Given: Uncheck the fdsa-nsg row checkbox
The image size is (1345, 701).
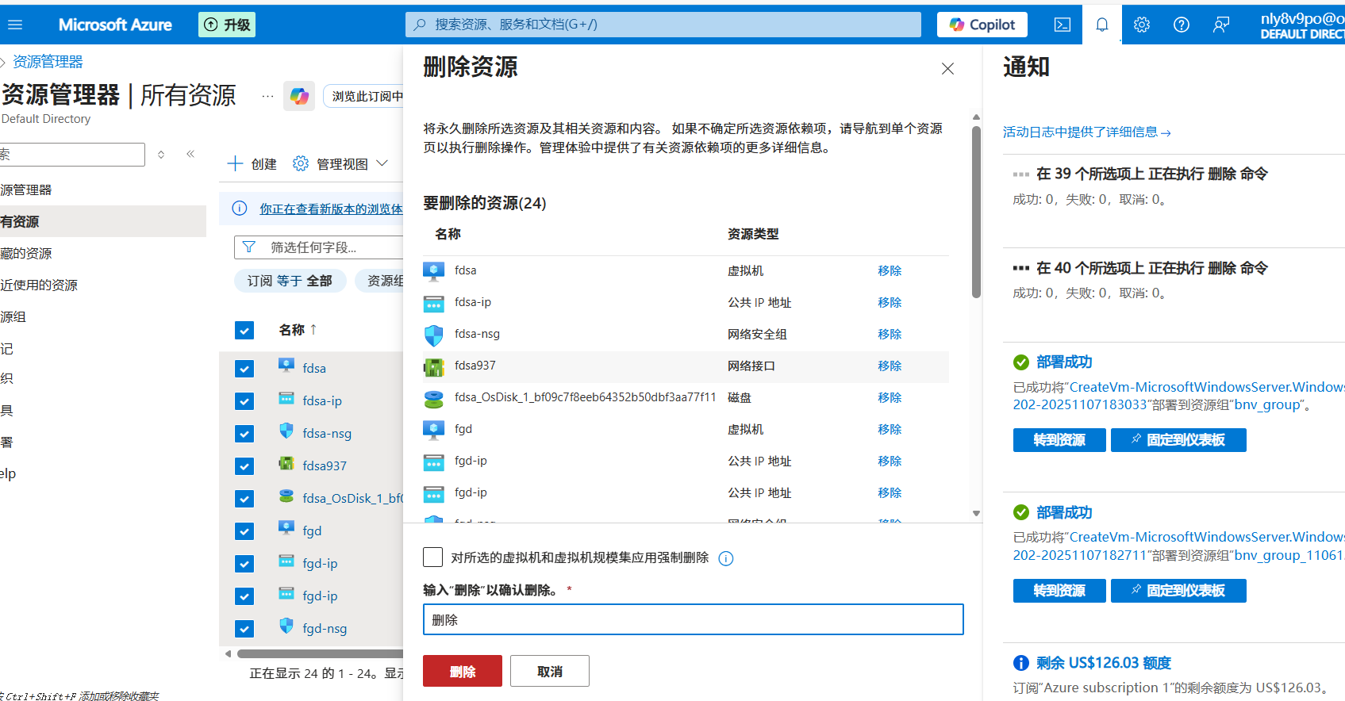Looking at the screenshot, I should (x=244, y=434).
